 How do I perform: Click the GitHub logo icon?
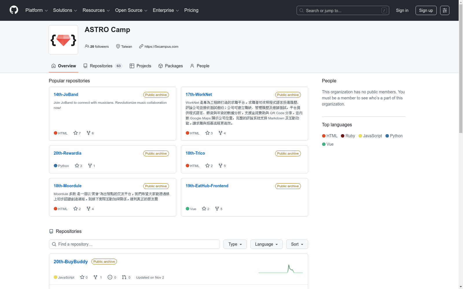click(x=14, y=10)
